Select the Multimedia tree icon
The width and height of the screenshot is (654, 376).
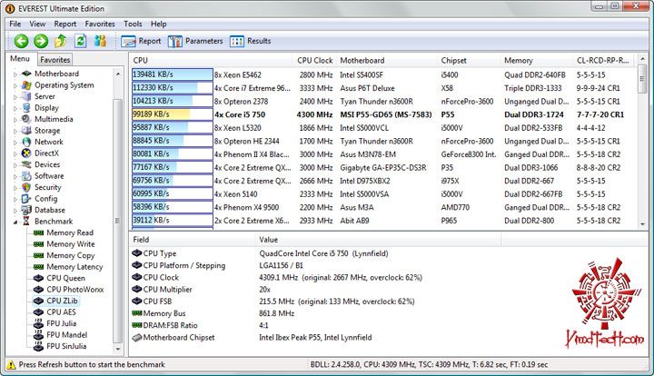tap(26, 119)
